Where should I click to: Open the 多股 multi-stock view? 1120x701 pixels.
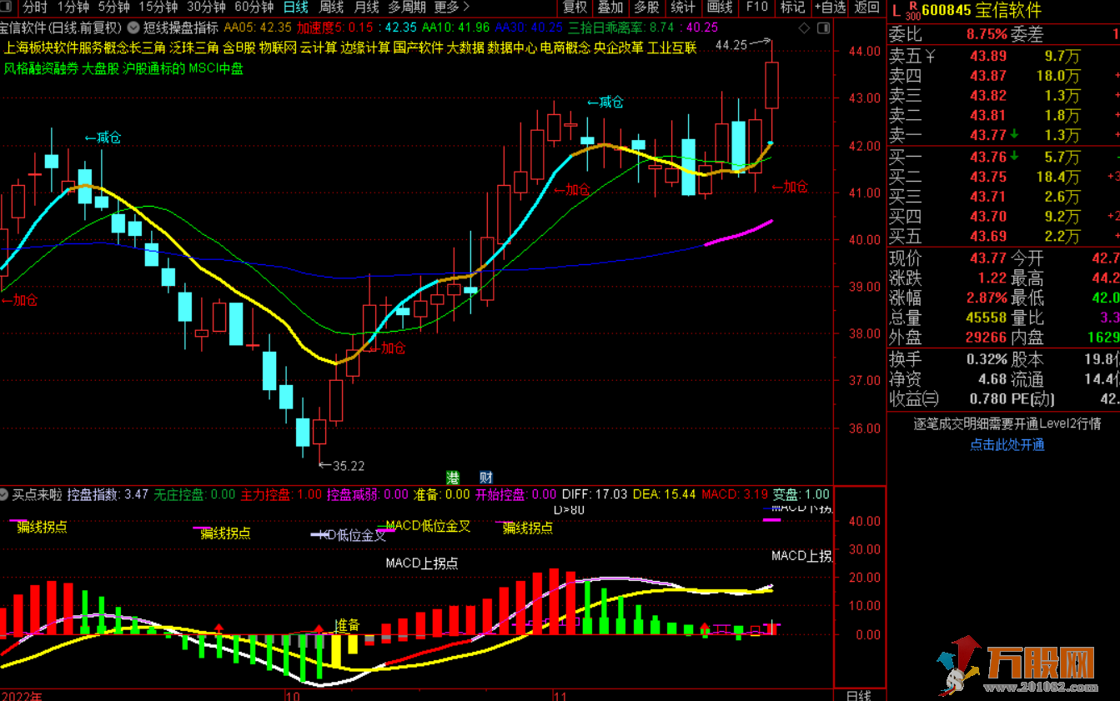point(646,8)
